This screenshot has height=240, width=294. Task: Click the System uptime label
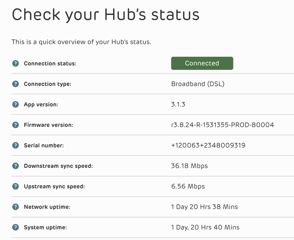(45, 227)
